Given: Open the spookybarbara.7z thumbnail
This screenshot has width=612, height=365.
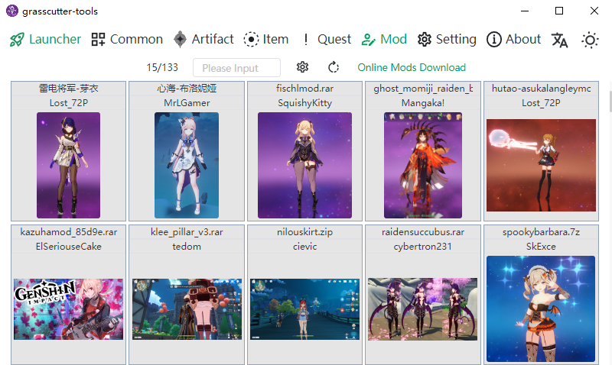Looking at the screenshot, I should coord(541,309).
